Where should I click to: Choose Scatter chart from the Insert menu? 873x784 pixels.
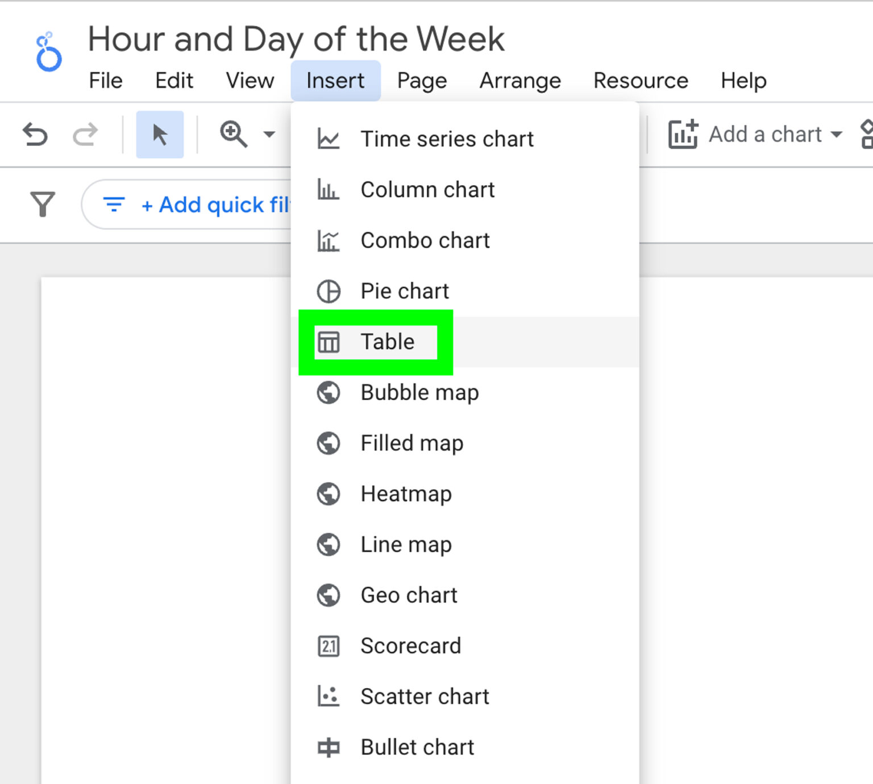coord(423,696)
